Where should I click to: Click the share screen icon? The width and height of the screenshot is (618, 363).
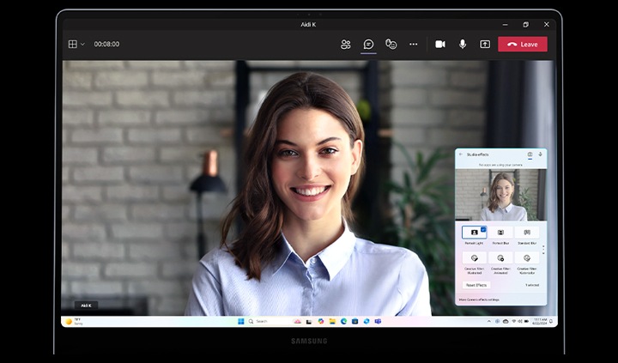(x=485, y=44)
